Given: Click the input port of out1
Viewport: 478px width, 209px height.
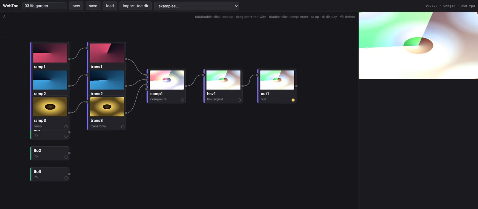Looking at the screenshot, I should 257,75.
